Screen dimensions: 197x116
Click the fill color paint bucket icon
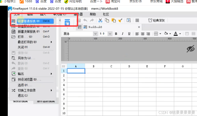click(166, 33)
